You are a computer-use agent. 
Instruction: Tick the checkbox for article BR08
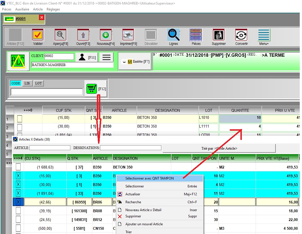click(x=18, y=211)
